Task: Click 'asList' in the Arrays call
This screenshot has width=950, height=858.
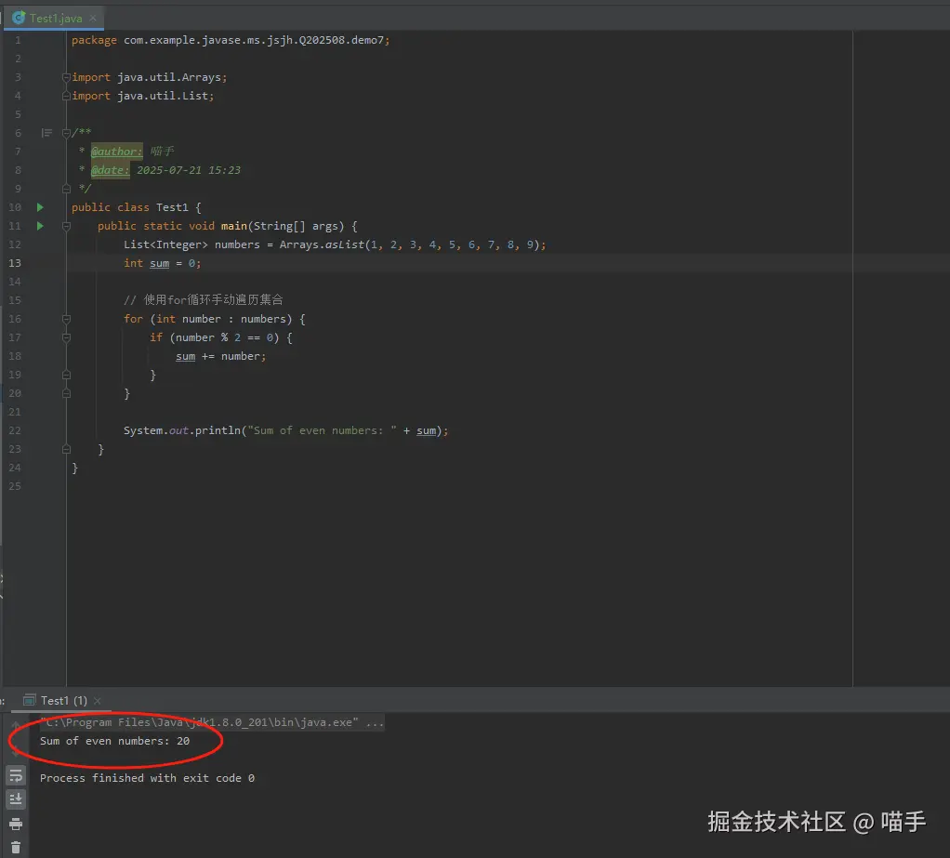Action: 345,244
